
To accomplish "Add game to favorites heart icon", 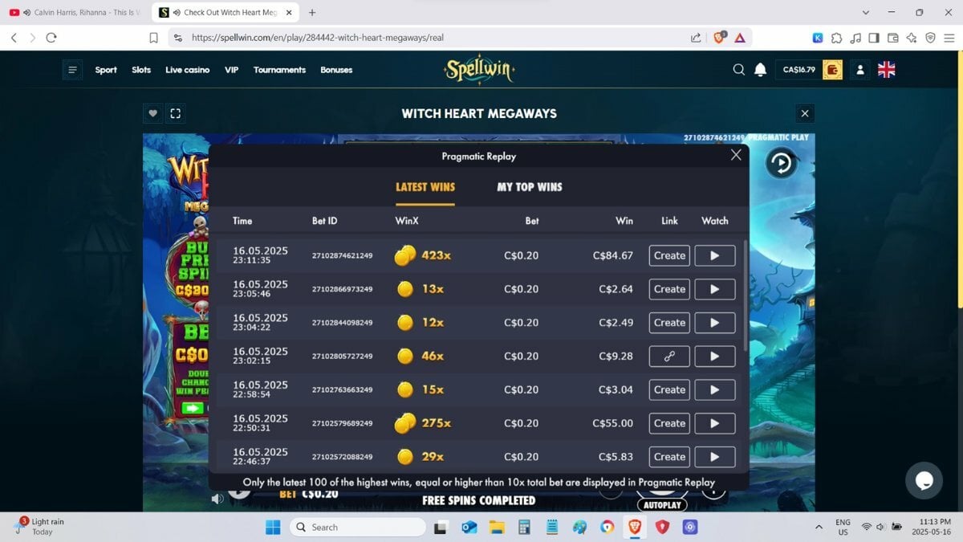I will coord(152,113).
